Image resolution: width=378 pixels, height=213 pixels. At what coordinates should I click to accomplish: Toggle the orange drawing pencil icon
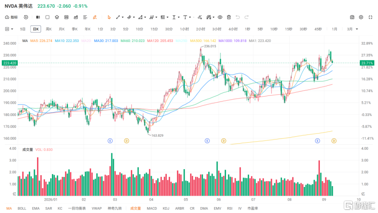95,17
